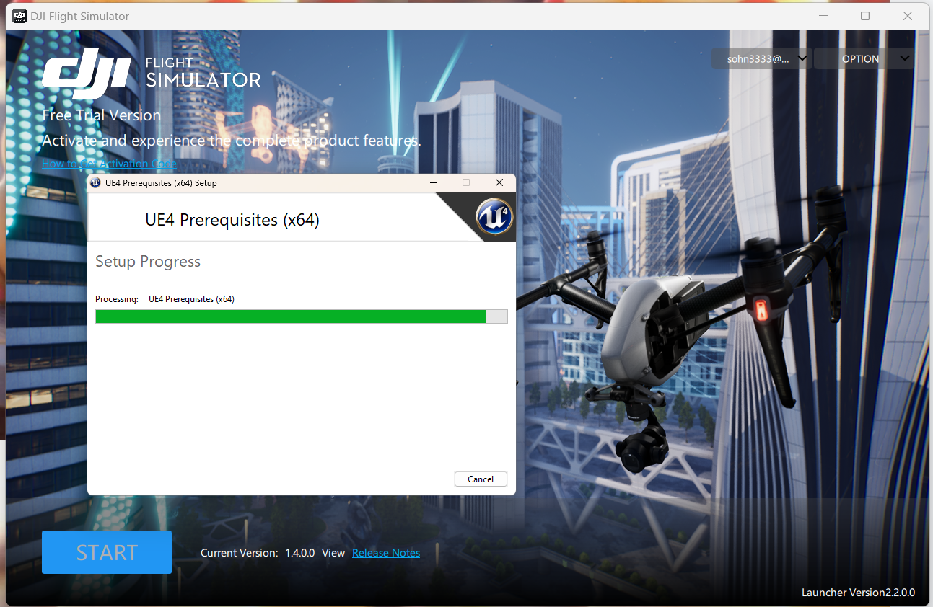
Task: Open the sohn3333@ account menu
Action: coord(758,59)
